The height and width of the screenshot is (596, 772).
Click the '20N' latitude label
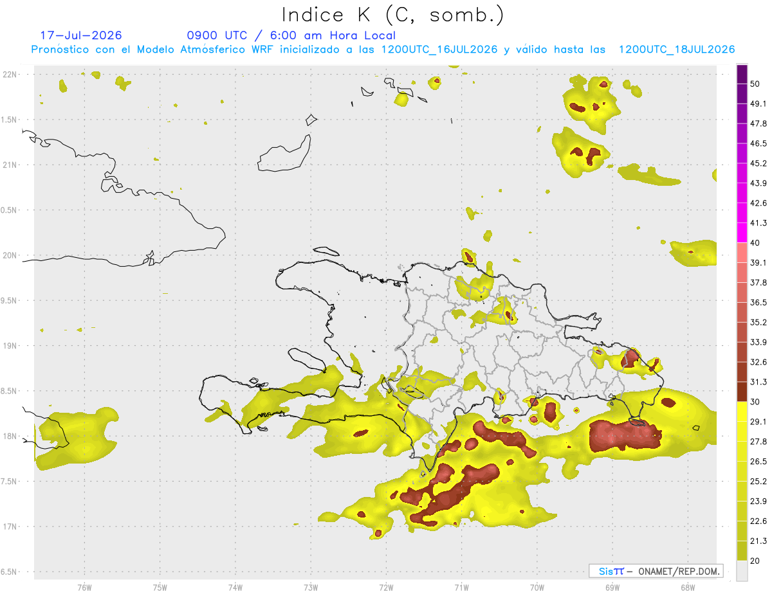click(x=10, y=255)
